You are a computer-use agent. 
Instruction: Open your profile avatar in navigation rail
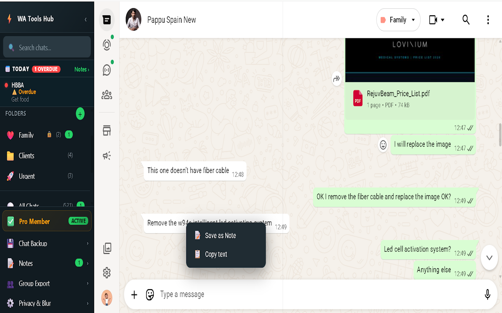[107, 298]
